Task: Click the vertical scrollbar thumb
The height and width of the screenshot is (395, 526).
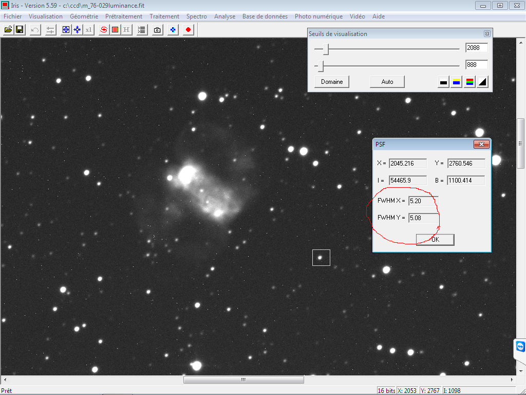Action: click(x=521, y=143)
